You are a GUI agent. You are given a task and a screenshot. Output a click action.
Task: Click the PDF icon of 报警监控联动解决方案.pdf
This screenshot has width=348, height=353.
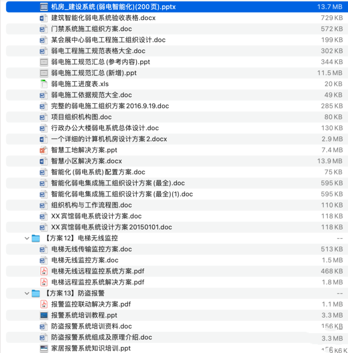(x=44, y=304)
